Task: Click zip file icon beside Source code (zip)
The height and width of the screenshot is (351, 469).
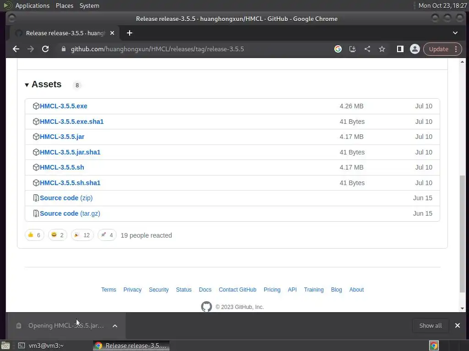Action: (x=36, y=198)
